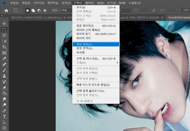Image resolution: width=190 pixels, height=131 pixels.
Task: Select the Move tool
Action: pos(4,24)
